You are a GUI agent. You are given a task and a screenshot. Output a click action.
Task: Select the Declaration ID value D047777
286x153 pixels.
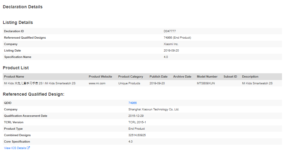[170, 31]
